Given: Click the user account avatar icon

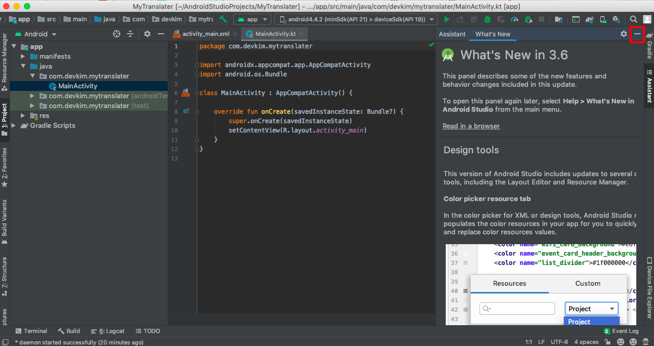Looking at the screenshot, I should click(x=647, y=19).
